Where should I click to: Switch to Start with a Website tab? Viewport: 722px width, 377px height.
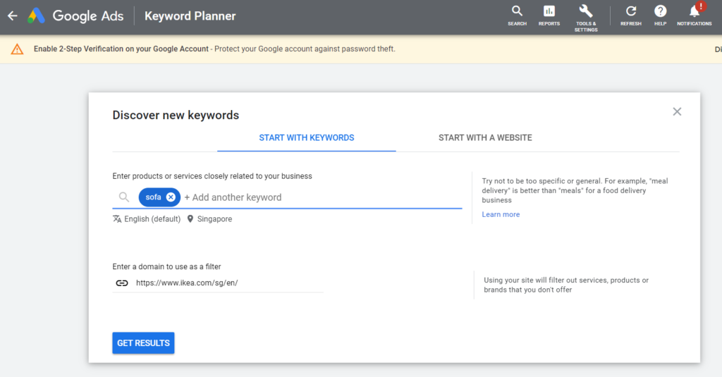coord(485,137)
